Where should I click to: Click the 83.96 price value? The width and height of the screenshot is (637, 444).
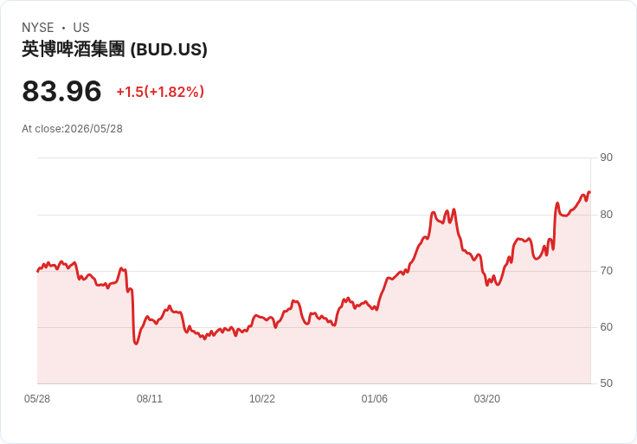61,91
